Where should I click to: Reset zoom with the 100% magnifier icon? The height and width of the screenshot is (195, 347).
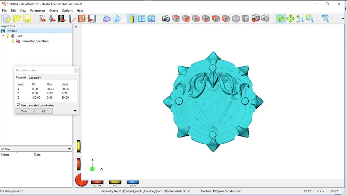tap(325, 19)
